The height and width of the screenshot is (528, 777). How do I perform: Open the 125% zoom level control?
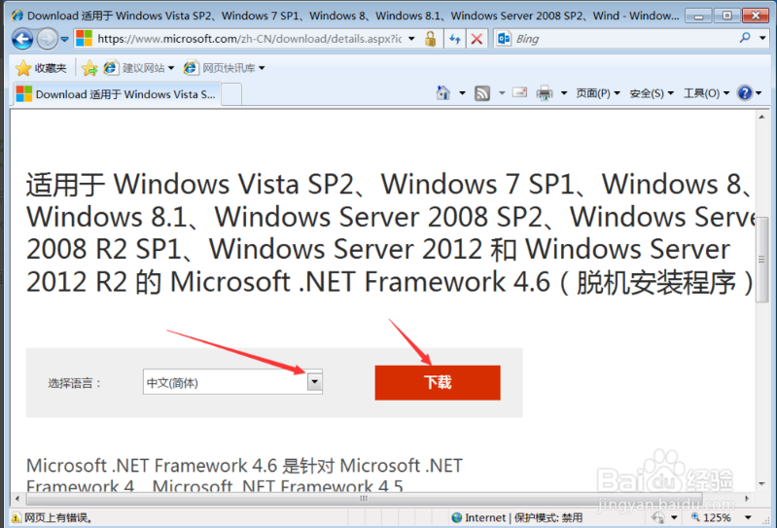[711, 517]
